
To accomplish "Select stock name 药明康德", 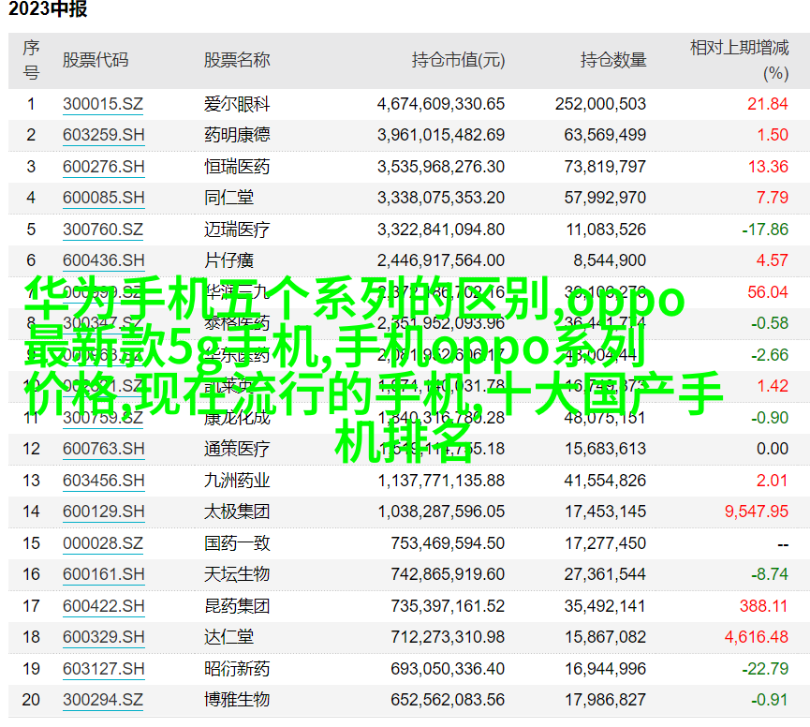I will pos(237,136).
